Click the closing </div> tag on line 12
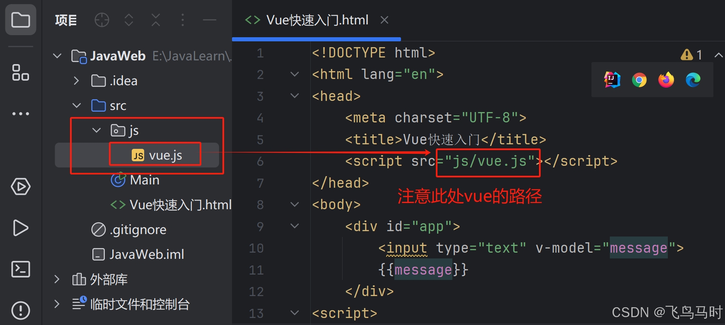Viewport: 725px width, 325px height. 369,291
